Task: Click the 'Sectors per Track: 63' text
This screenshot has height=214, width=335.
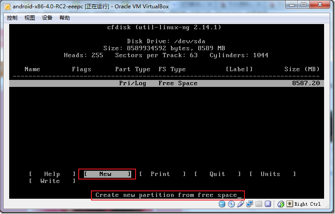Action: coord(157,55)
